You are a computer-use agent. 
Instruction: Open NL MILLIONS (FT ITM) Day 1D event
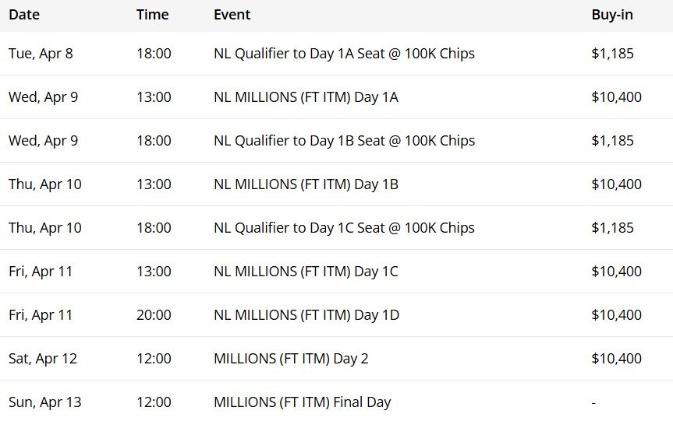(306, 315)
